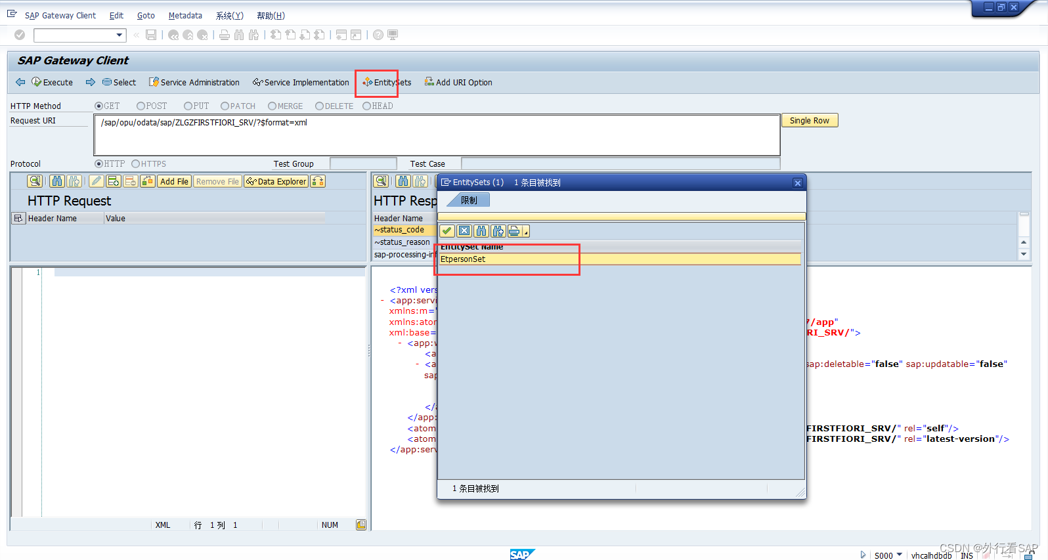Confirm with green checkmark in EntitySets dialog
Screen dimensions: 1048x560
[447, 230]
